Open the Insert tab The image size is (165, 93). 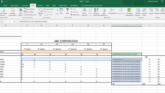pos(5,5)
